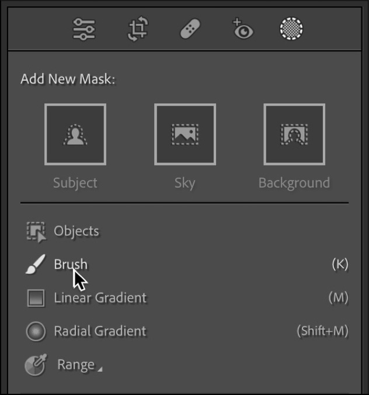Select the Crop and rotate tool
Screen dimensions: 369x395
pos(138,29)
